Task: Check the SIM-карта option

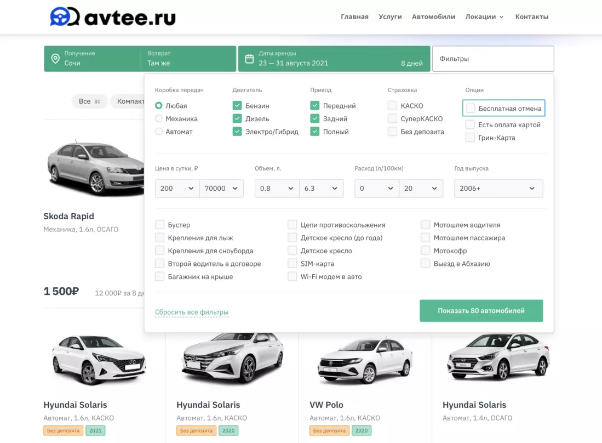Action: click(x=293, y=264)
